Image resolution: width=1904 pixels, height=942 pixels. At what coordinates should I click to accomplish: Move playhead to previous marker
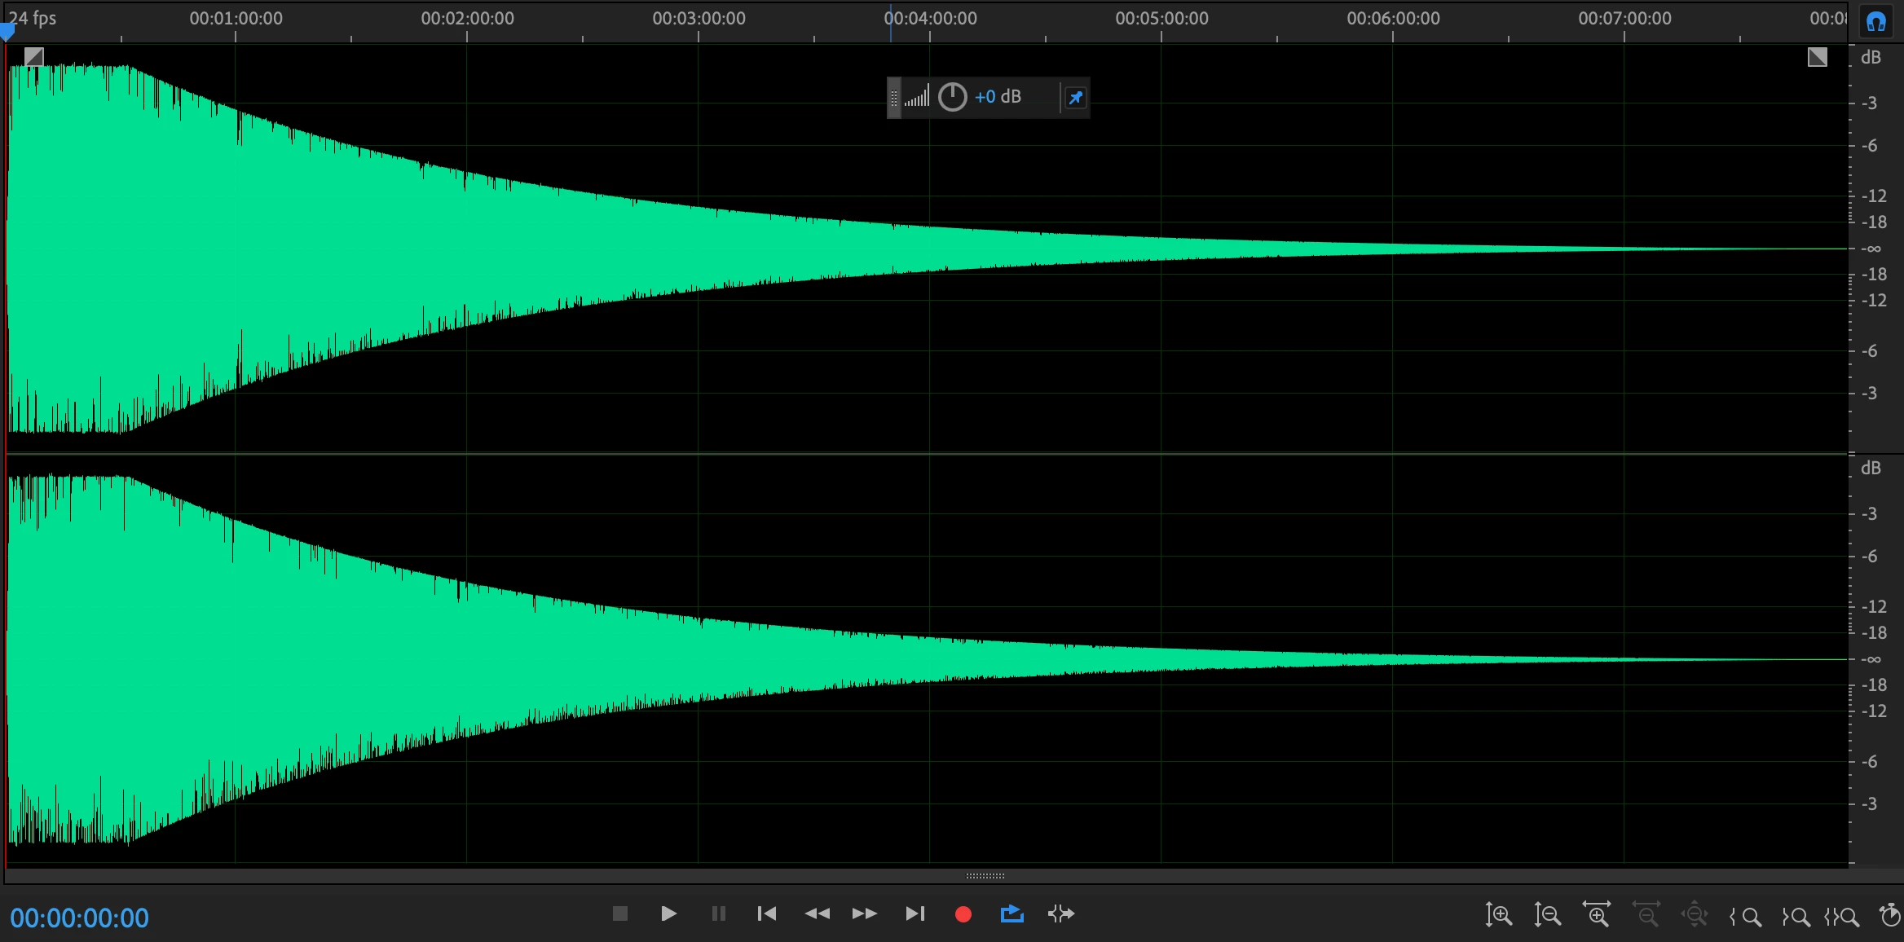tap(766, 914)
